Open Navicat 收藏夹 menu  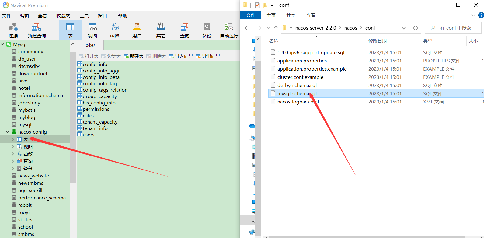[63, 16]
